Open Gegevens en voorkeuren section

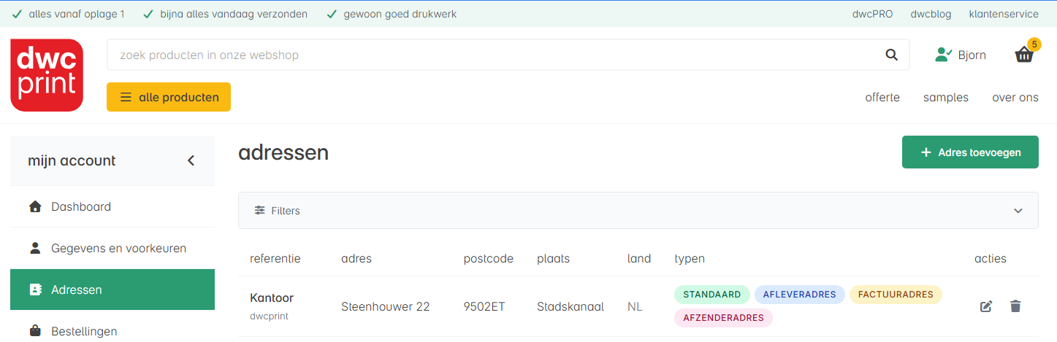[x=112, y=248]
